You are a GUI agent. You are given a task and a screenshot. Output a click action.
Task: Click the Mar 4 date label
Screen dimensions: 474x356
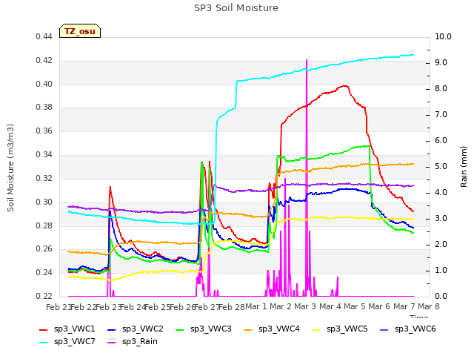click(330, 307)
